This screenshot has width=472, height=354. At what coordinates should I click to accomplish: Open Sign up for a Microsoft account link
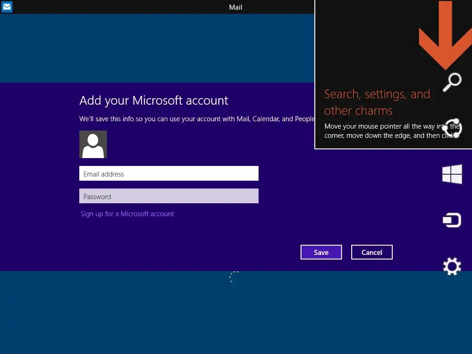(x=127, y=214)
